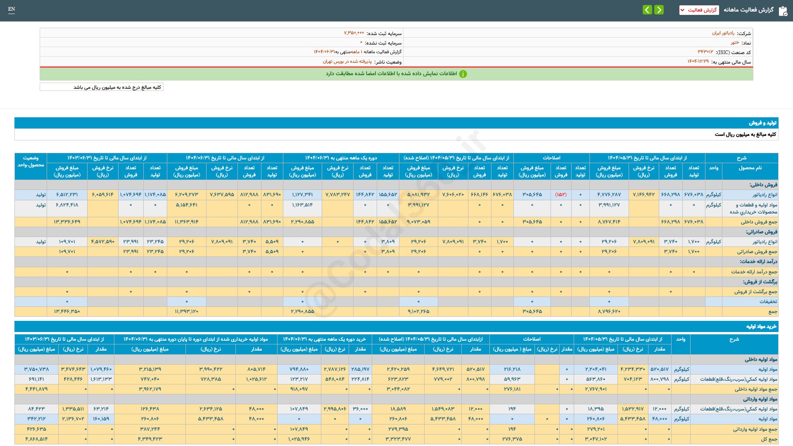Click the red arrow of report-type dropdown
The image size is (793, 446).
pyautogui.click(x=683, y=10)
